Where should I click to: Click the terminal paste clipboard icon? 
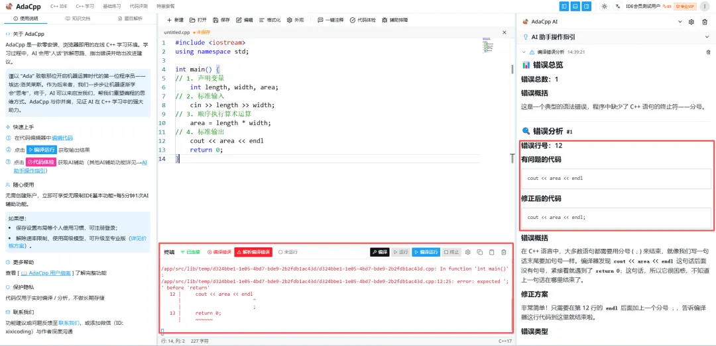(x=491, y=252)
